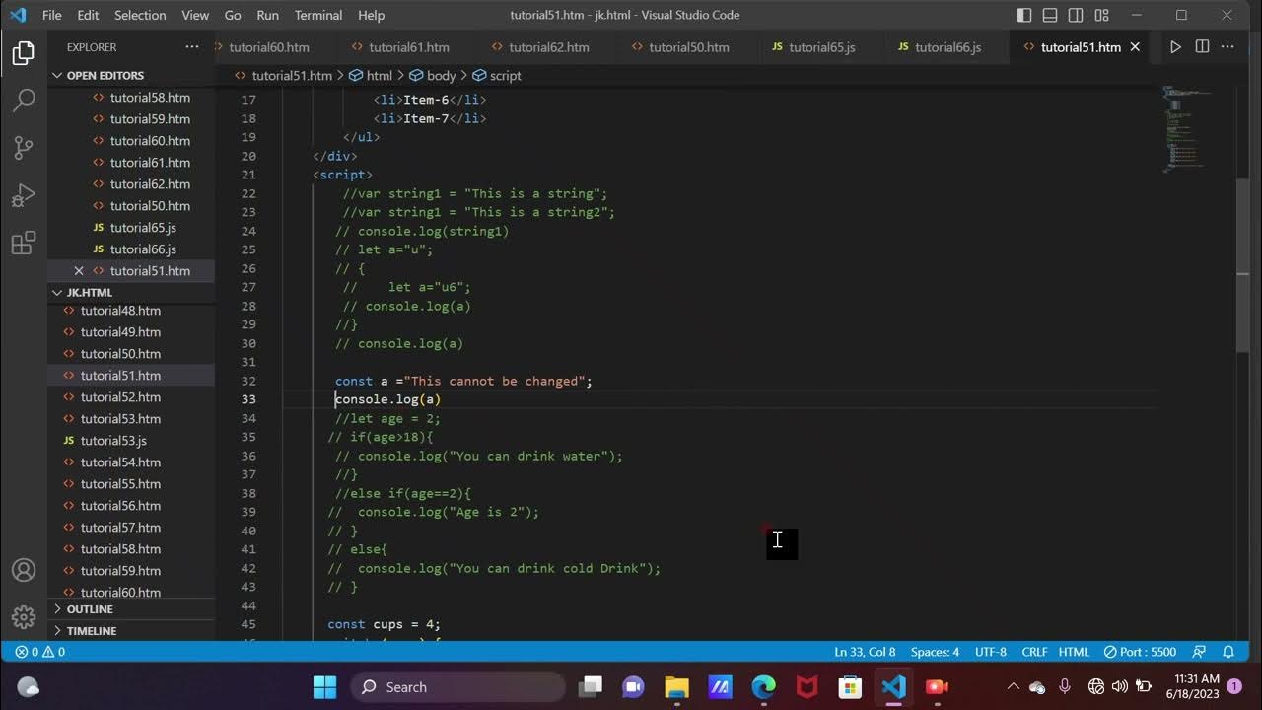Toggle the primary side bar visibility
This screenshot has width=1262, height=710.
click(x=1024, y=15)
